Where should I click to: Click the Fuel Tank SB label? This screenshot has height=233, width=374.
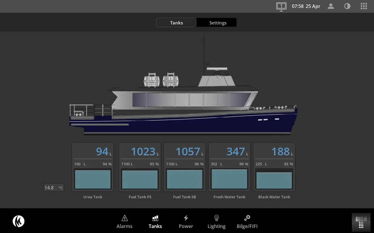pos(185,197)
